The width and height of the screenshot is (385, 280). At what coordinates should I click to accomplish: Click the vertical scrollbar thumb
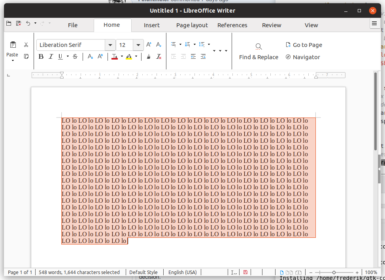coord(376,112)
